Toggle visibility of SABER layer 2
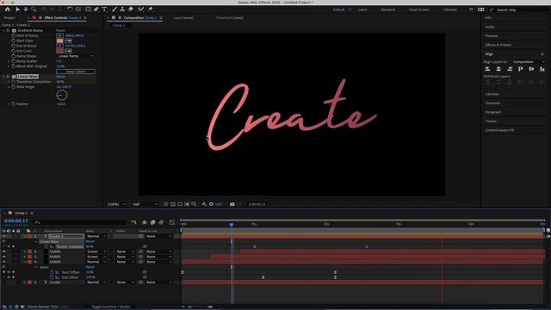551x310 pixels. tap(3, 251)
